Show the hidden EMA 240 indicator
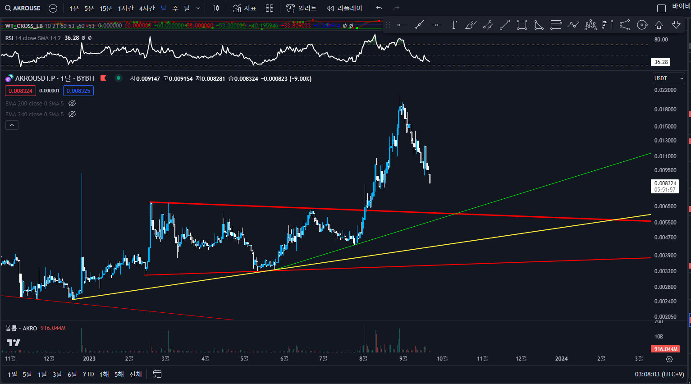The height and width of the screenshot is (384, 691). point(72,114)
